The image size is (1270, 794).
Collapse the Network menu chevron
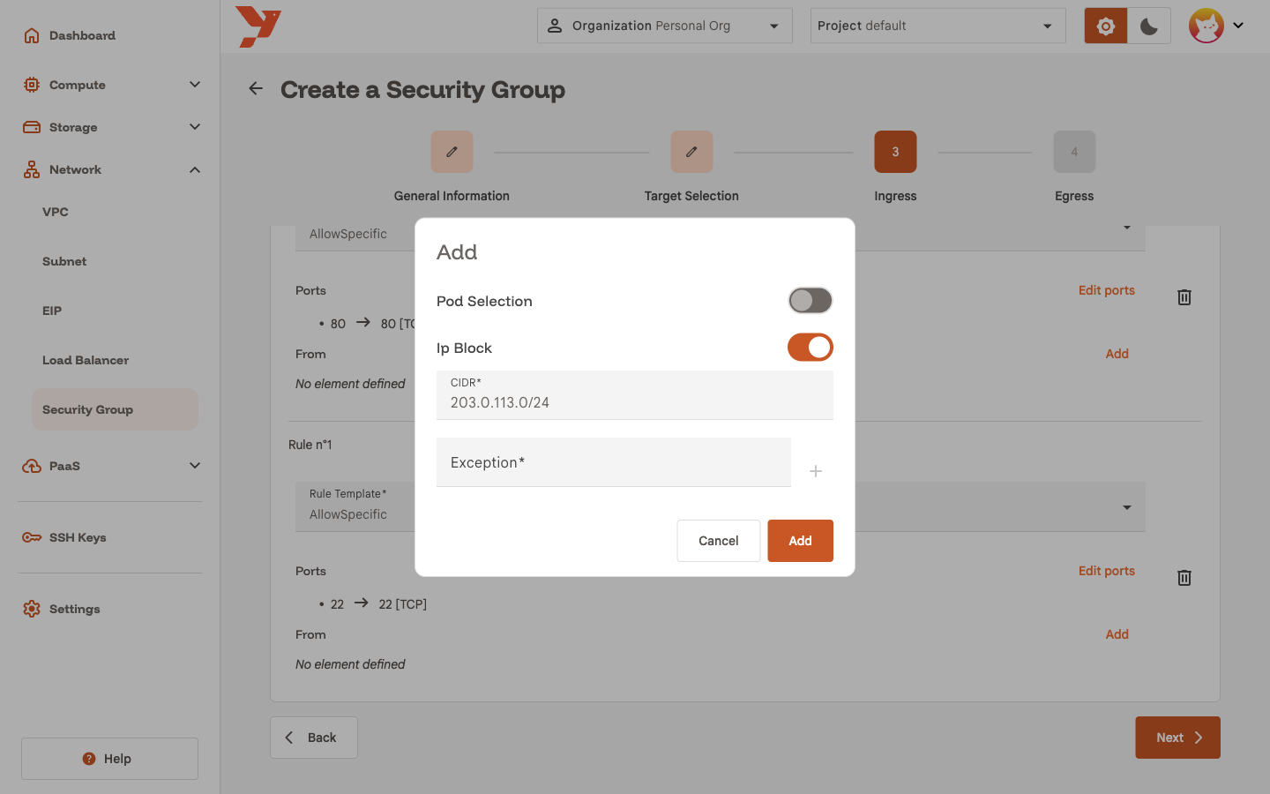pos(195,169)
